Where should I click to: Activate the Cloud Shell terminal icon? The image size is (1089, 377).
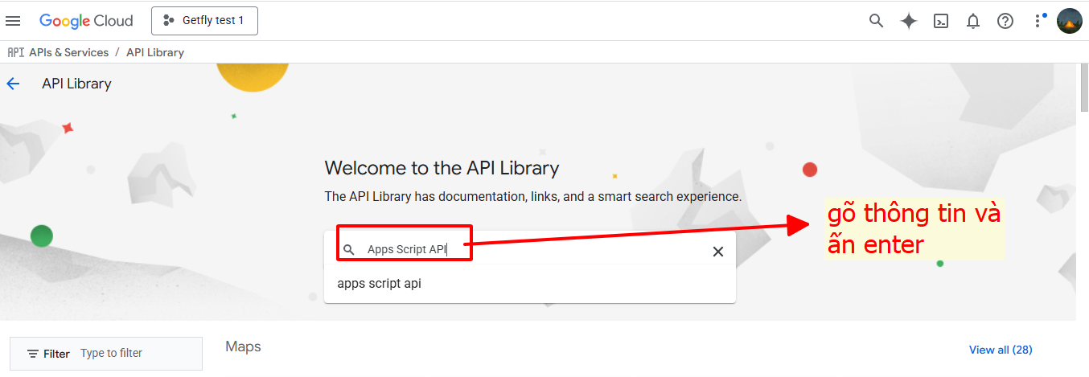pyautogui.click(x=941, y=21)
